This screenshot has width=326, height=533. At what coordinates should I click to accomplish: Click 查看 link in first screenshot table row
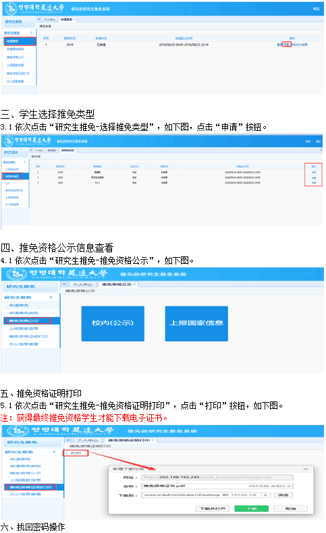coord(279,45)
